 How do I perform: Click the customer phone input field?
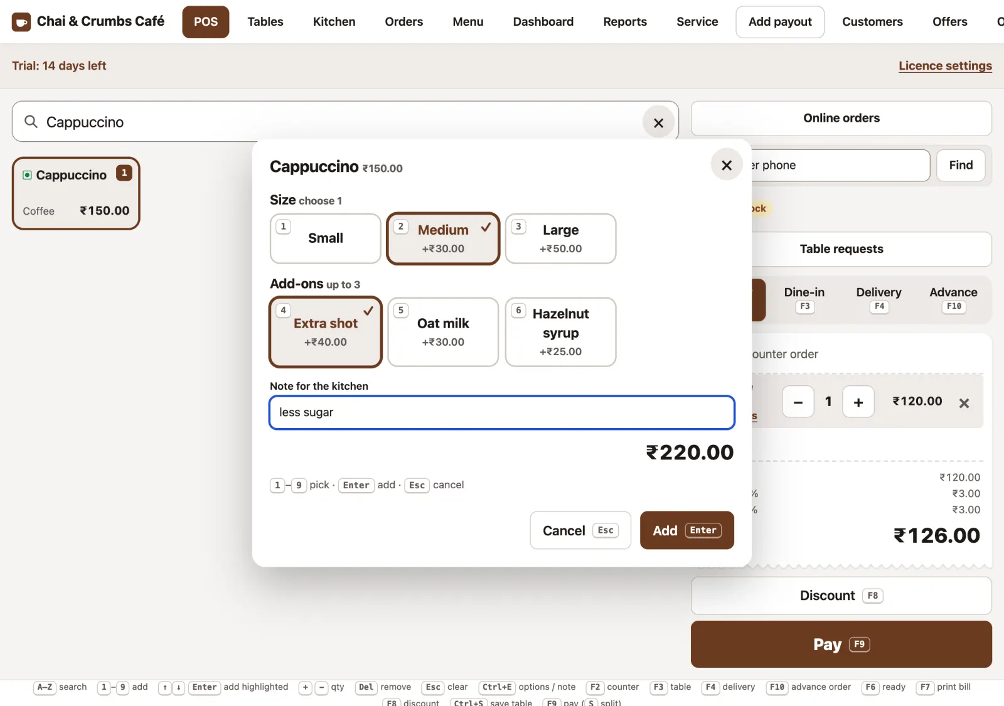(x=841, y=165)
